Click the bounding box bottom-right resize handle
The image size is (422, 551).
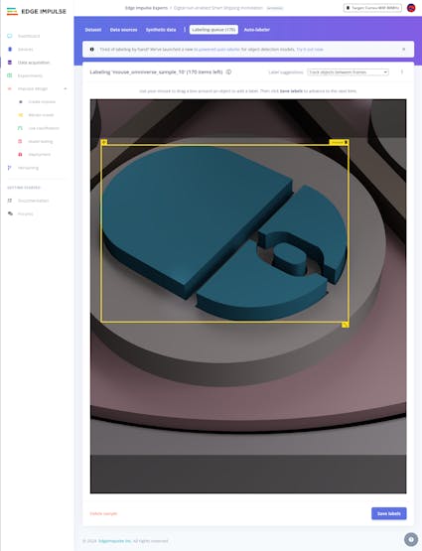[346, 325]
